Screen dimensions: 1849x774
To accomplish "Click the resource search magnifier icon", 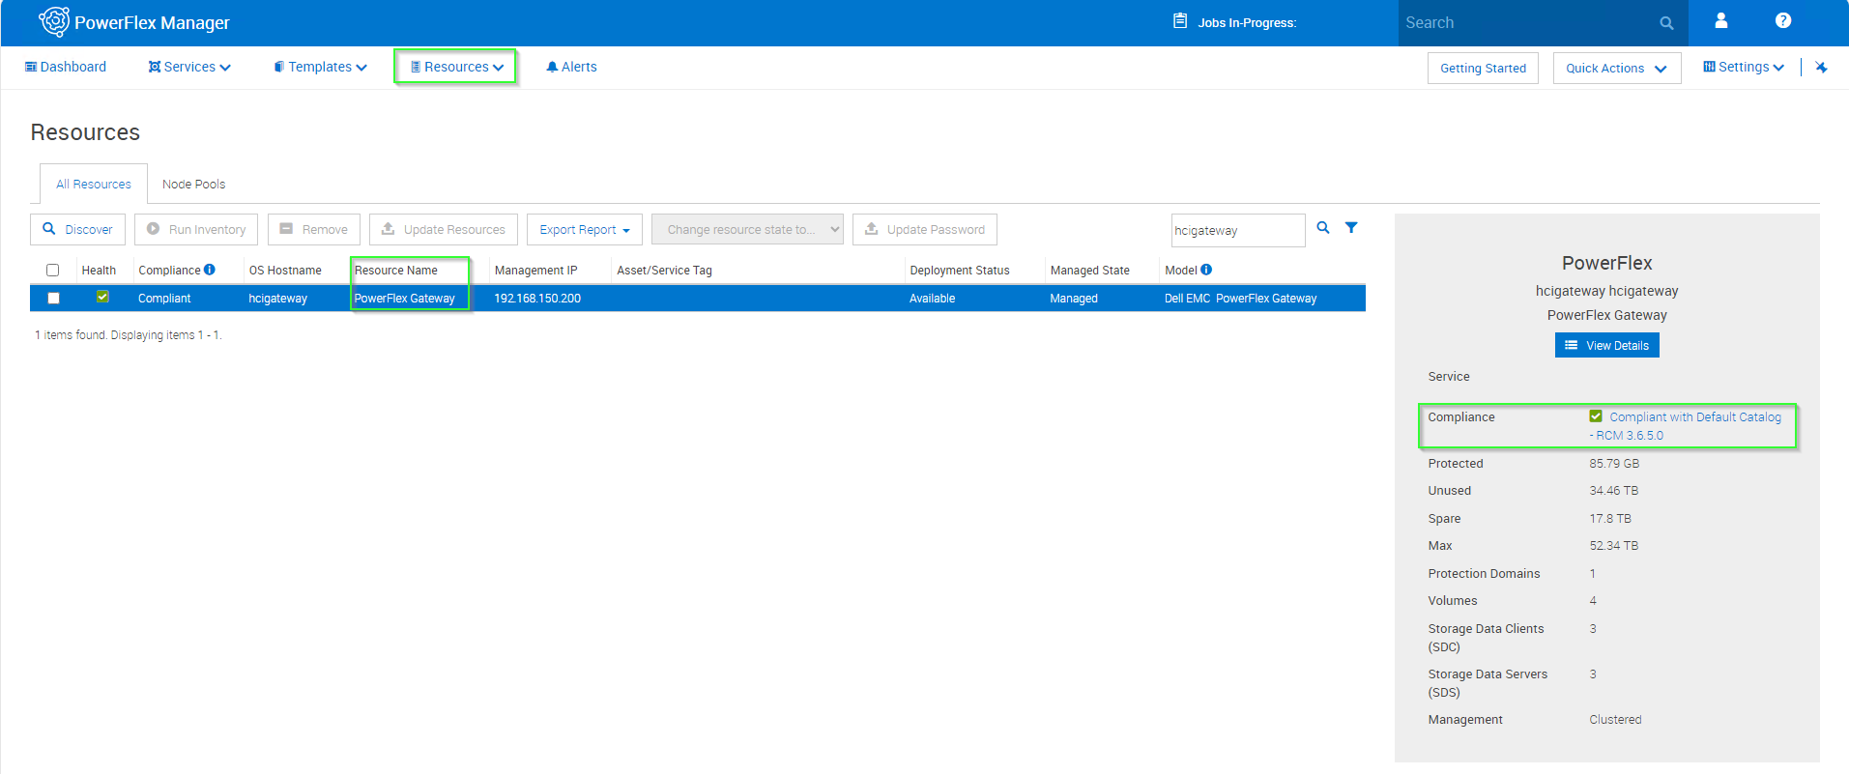I will [1323, 228].
